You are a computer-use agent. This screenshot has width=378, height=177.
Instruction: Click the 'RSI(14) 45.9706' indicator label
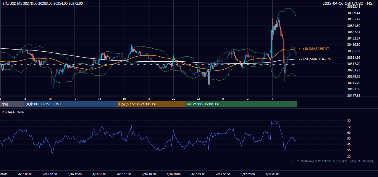[13, 112]
